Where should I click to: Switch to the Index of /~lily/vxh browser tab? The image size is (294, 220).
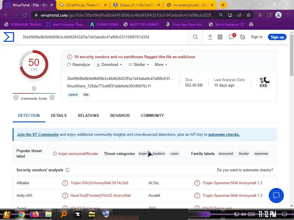pyautogui.click(x=137, y=5)
